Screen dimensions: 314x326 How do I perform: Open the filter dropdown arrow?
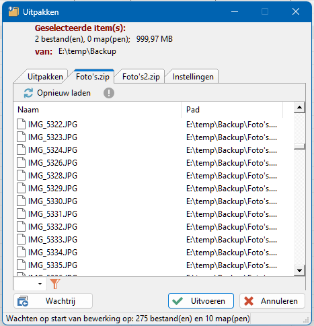pyautogui.click(x=40, y=284)
